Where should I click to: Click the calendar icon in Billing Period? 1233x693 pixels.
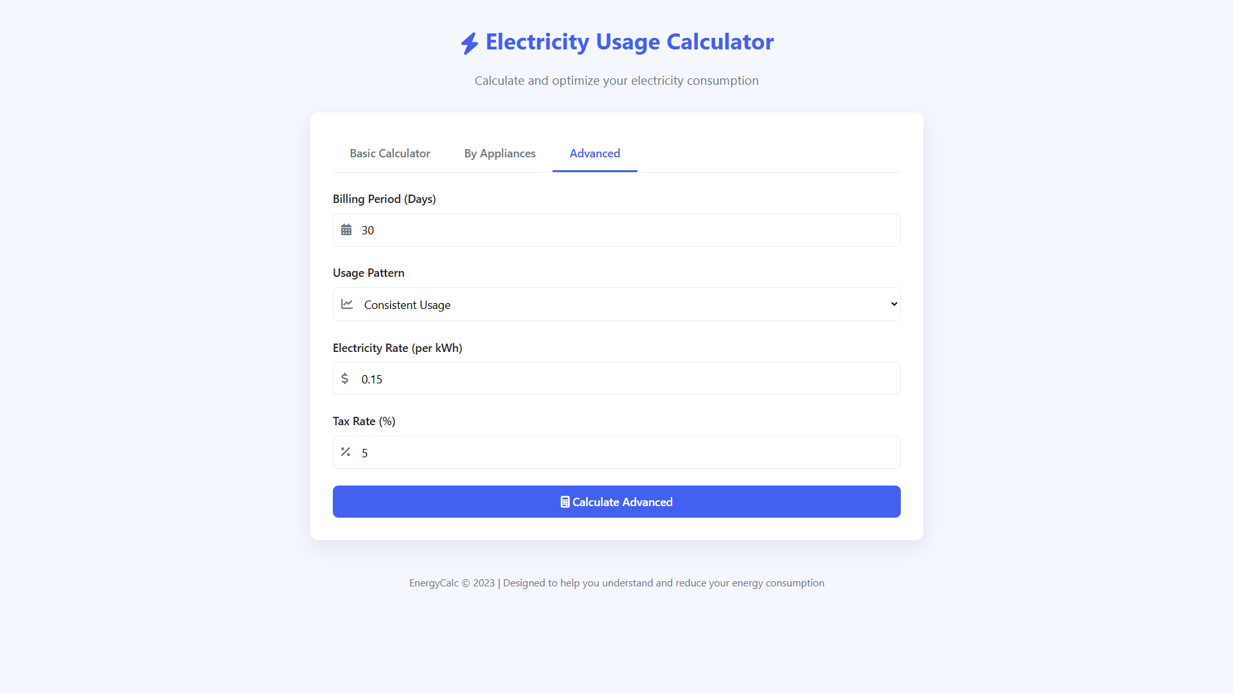click(346, 230)
